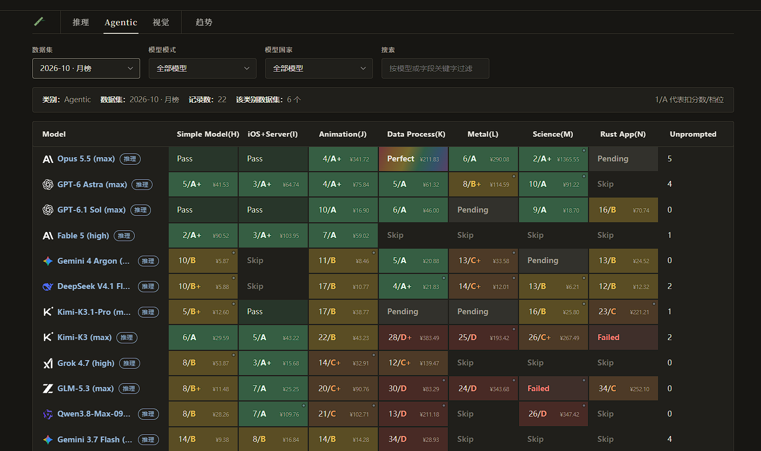Click the Data Process(K) column header

417,134
